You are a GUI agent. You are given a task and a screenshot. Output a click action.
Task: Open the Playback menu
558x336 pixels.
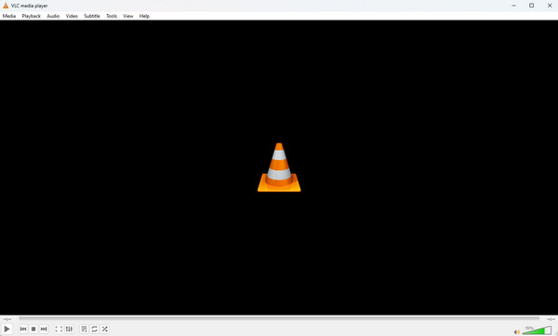(32, 16)
